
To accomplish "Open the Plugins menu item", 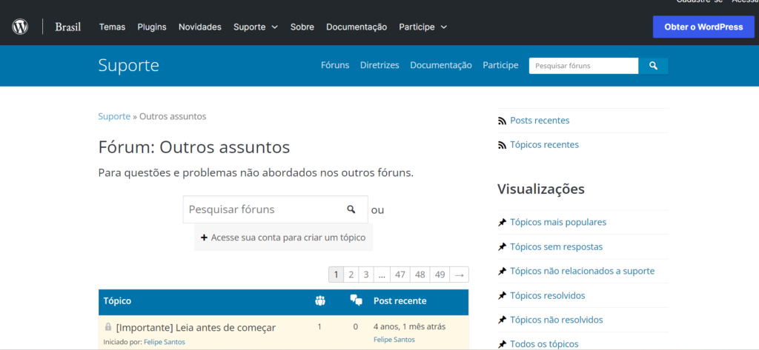I will (x=152, y=27).
